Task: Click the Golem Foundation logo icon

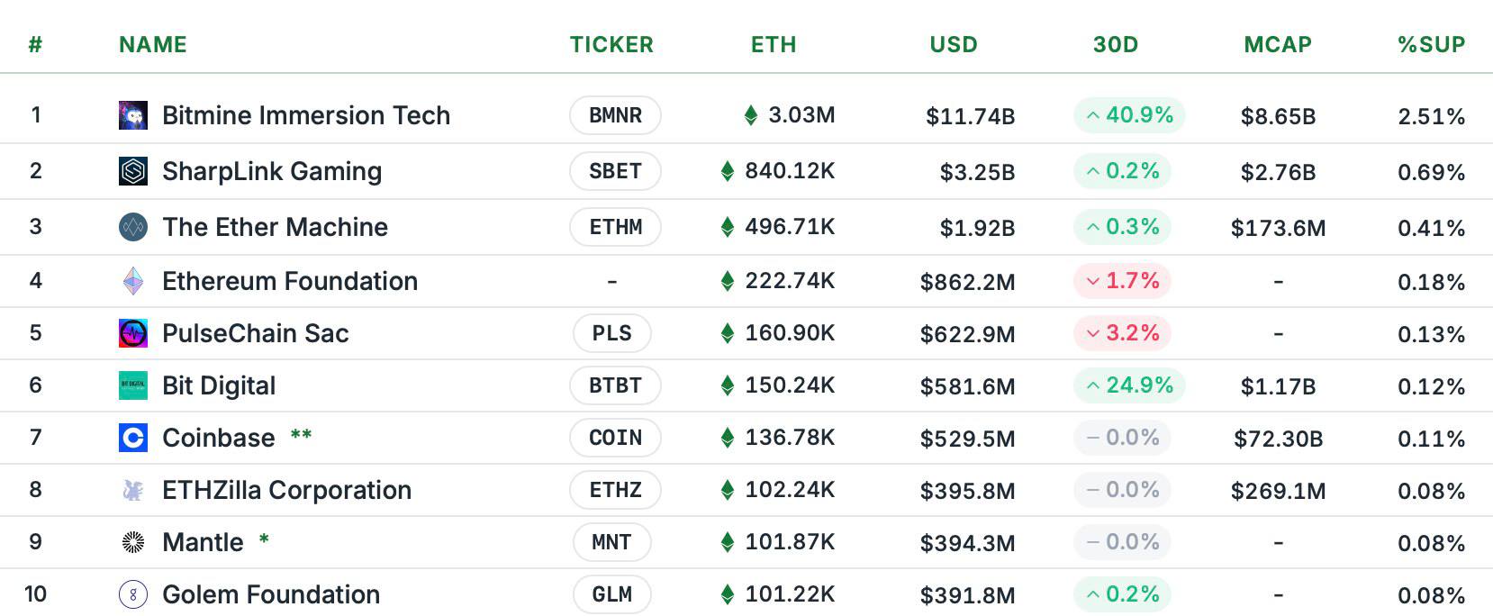Action: pos(133,594)
